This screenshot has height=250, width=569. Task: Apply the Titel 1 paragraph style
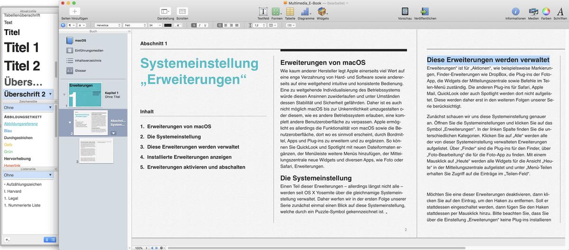[x=22, y=48]
